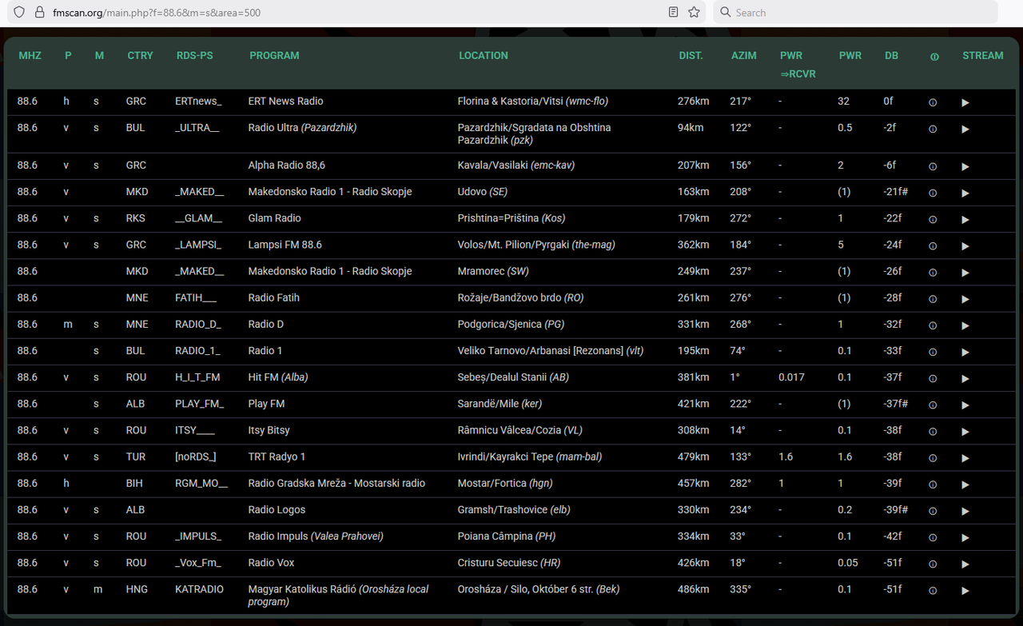Select 'ERTnews_' RDS-PS cell
Screen dimensions: 1023x626
coord(198,102)
